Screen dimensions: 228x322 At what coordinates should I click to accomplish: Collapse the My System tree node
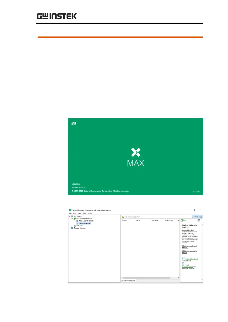70,216
